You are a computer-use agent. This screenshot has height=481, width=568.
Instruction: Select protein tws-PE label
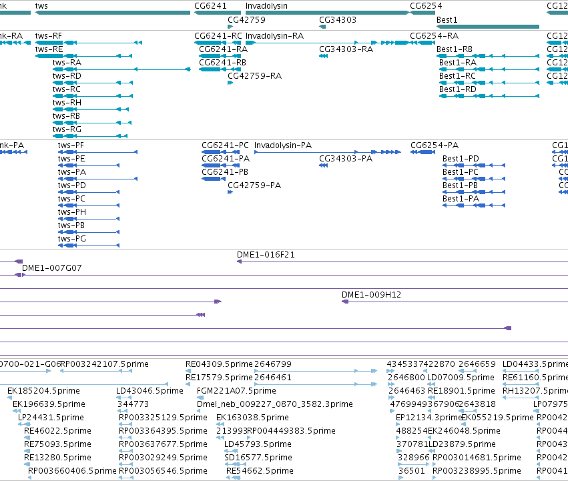[x=71, y=159]
